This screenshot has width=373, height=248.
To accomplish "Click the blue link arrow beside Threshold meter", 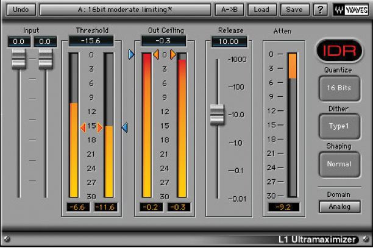I will point(125,128).
